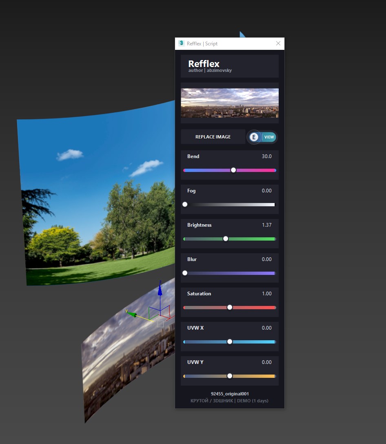
Task: Click the UVW Y slider handle
Action: [x=230, y=376]
